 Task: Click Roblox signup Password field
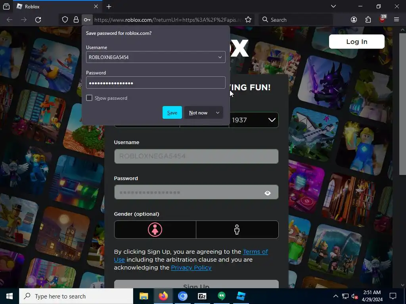(x=196, y=192)
